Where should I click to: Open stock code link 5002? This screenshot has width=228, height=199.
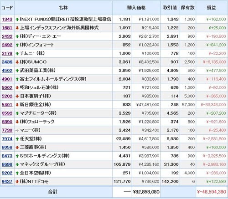click(7, 87)
